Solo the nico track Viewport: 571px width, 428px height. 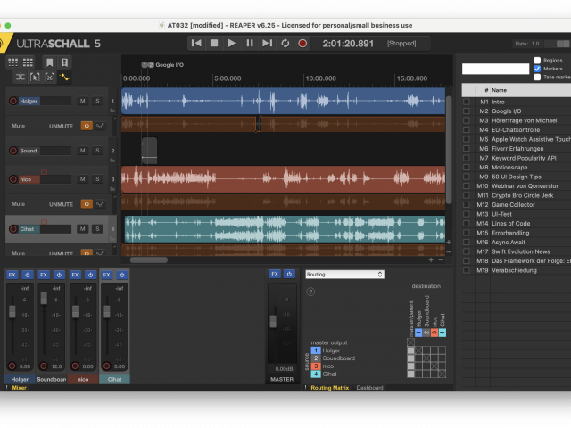click(x=97, y=179)
